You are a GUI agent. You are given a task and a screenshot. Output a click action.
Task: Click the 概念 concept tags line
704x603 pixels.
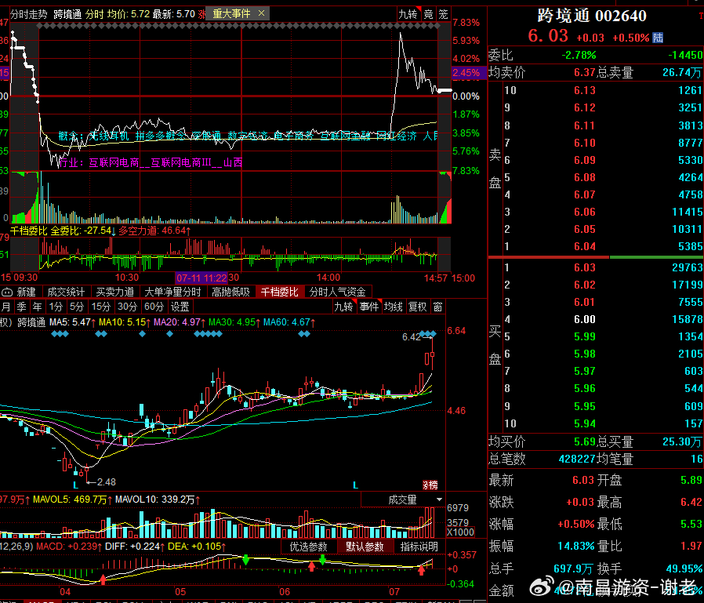(x=248, y=136)
